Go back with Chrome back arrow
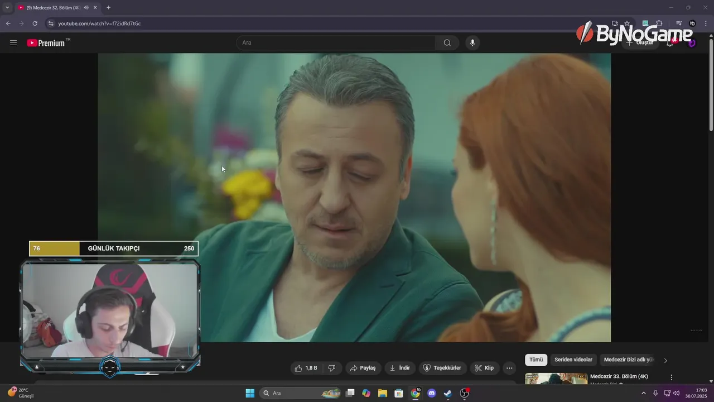The height and width of the screenshot is (402, 714). (x=8, y=23)
